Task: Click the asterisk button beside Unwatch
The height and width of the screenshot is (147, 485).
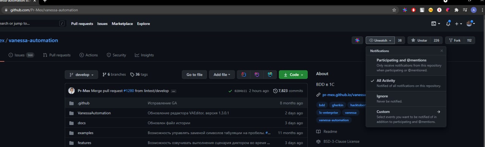Action: pyautogui.click(x=357, y=41)
